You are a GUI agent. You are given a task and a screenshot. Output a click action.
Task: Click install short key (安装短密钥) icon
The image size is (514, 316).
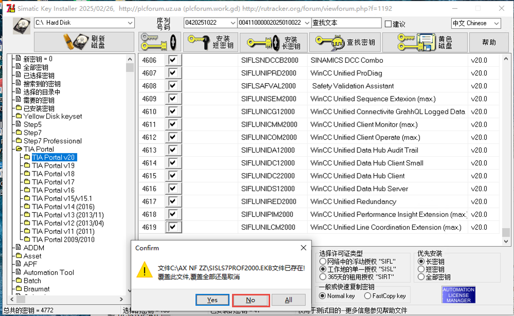(210, 42)
